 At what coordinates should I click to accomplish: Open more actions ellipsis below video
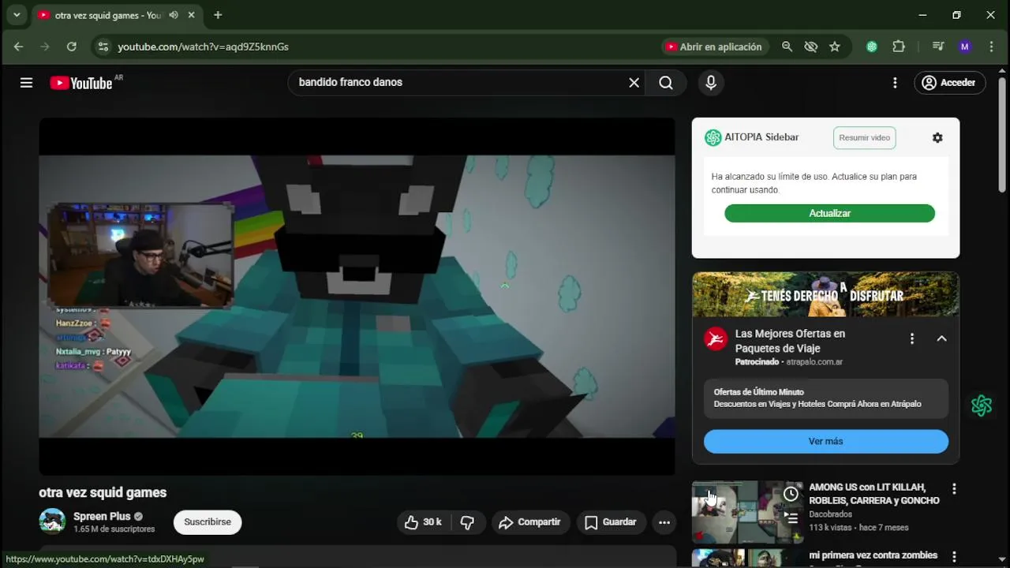pyautogui.click(x=664, y=522)
